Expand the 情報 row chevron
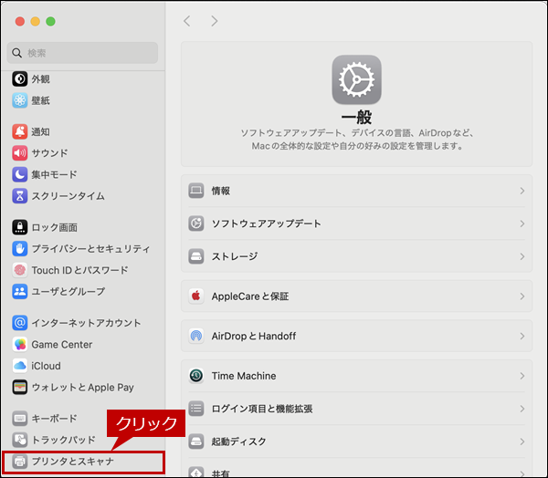Image resolution: width=548 pixels, height=478 pixels. click(522, 192)
